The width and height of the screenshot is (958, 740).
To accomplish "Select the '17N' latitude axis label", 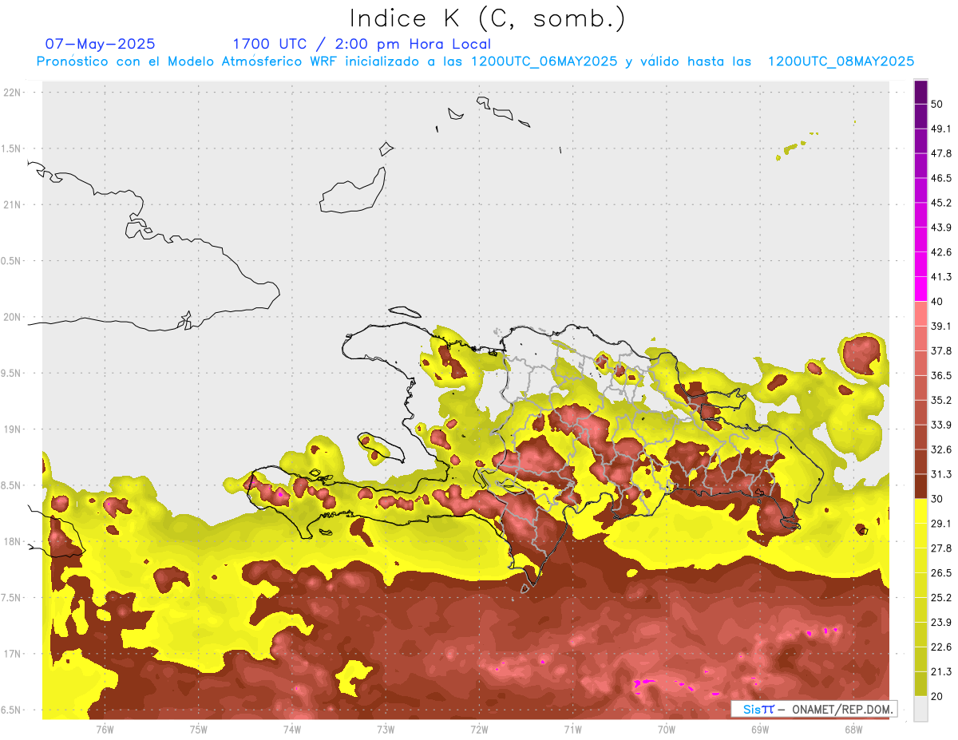I will click(13, 654).
